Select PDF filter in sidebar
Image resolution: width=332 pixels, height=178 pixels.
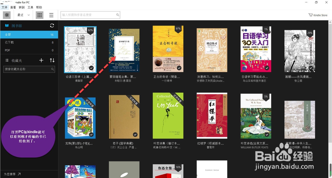pos(29,50)
